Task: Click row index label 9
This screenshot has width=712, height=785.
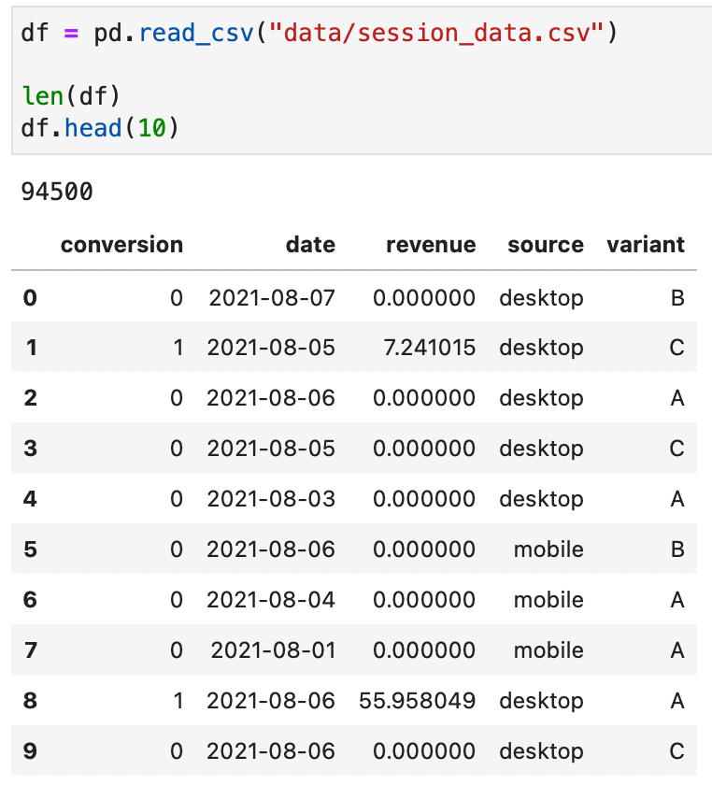Action: click(x=30, y=751)
